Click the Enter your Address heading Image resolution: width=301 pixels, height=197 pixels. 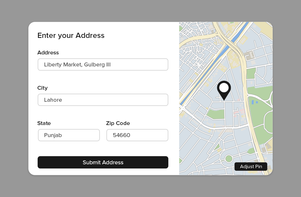click(x=71, y=36)
